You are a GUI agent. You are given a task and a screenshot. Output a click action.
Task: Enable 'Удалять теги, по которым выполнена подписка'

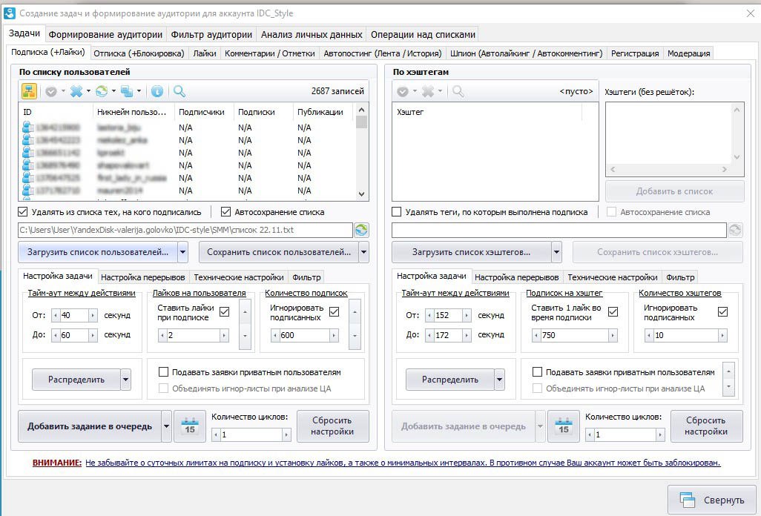pos(397,212)
